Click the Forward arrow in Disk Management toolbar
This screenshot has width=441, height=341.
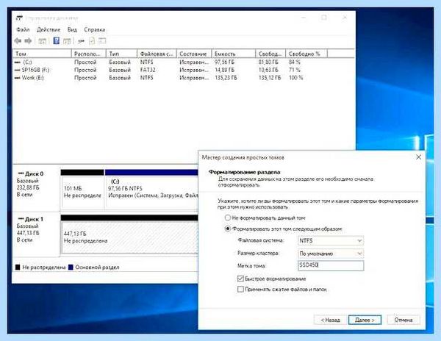coord(28,41)
